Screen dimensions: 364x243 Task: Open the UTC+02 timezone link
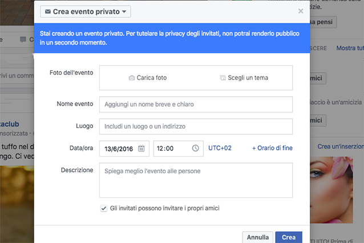click(220, 148)
